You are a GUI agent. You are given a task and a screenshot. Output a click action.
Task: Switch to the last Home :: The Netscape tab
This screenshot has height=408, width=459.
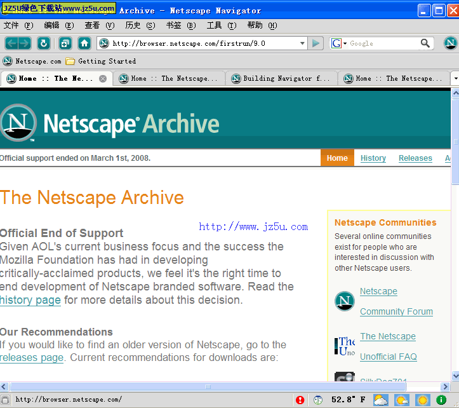[x=394, y=79]
